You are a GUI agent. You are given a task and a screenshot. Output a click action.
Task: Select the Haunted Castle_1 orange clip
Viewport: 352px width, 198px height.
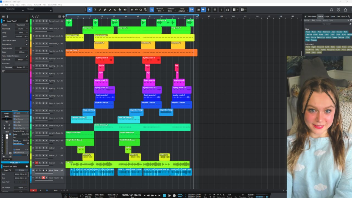click(131, 53)
